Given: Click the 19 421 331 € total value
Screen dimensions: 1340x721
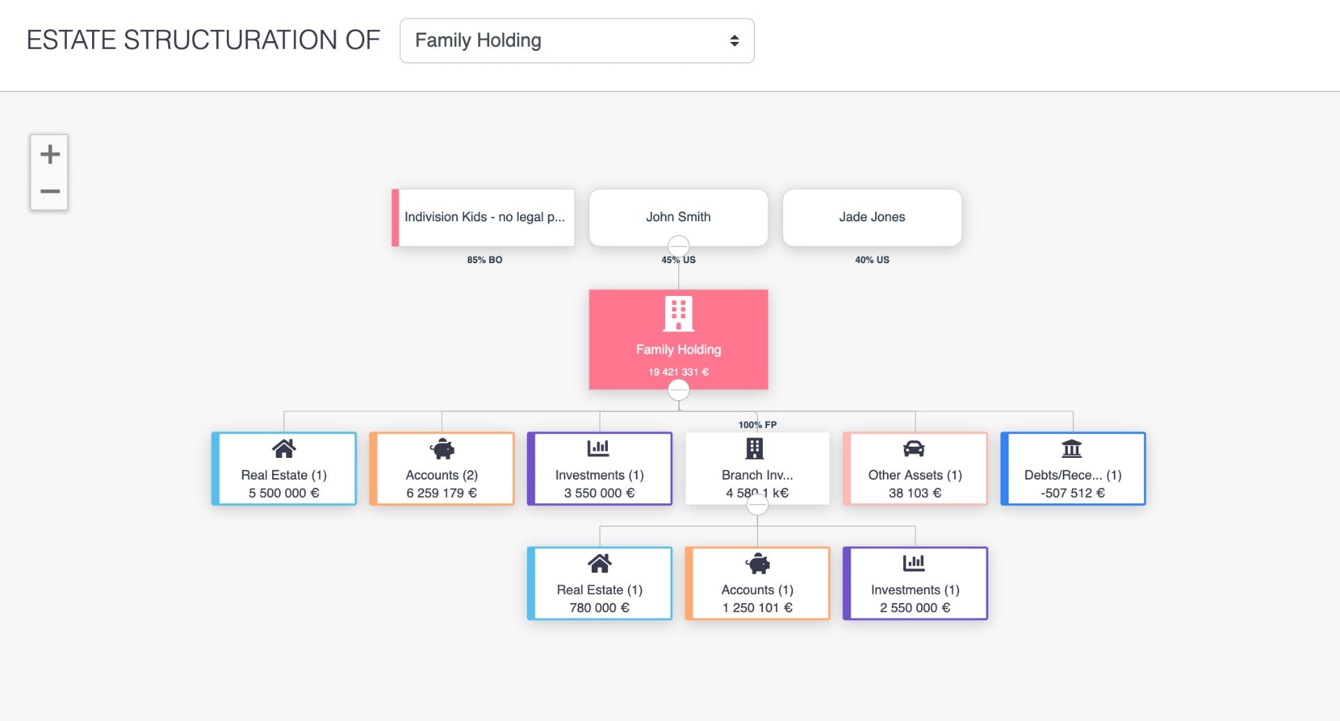Looking at the screenshot, I should click(678, 372).
